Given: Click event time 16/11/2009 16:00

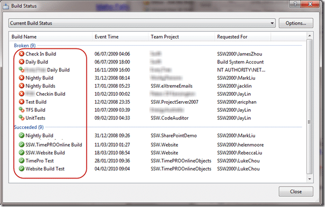Looking at the screenshot, I should pyautogui.click(x=112, y=70).
